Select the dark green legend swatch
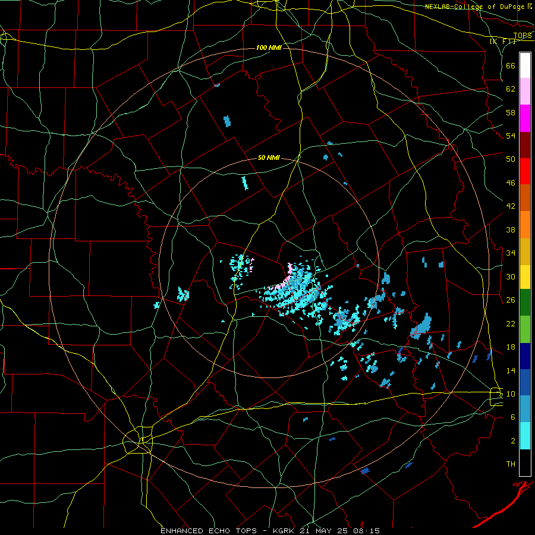535x535 pixels. (x=525, y=303)
